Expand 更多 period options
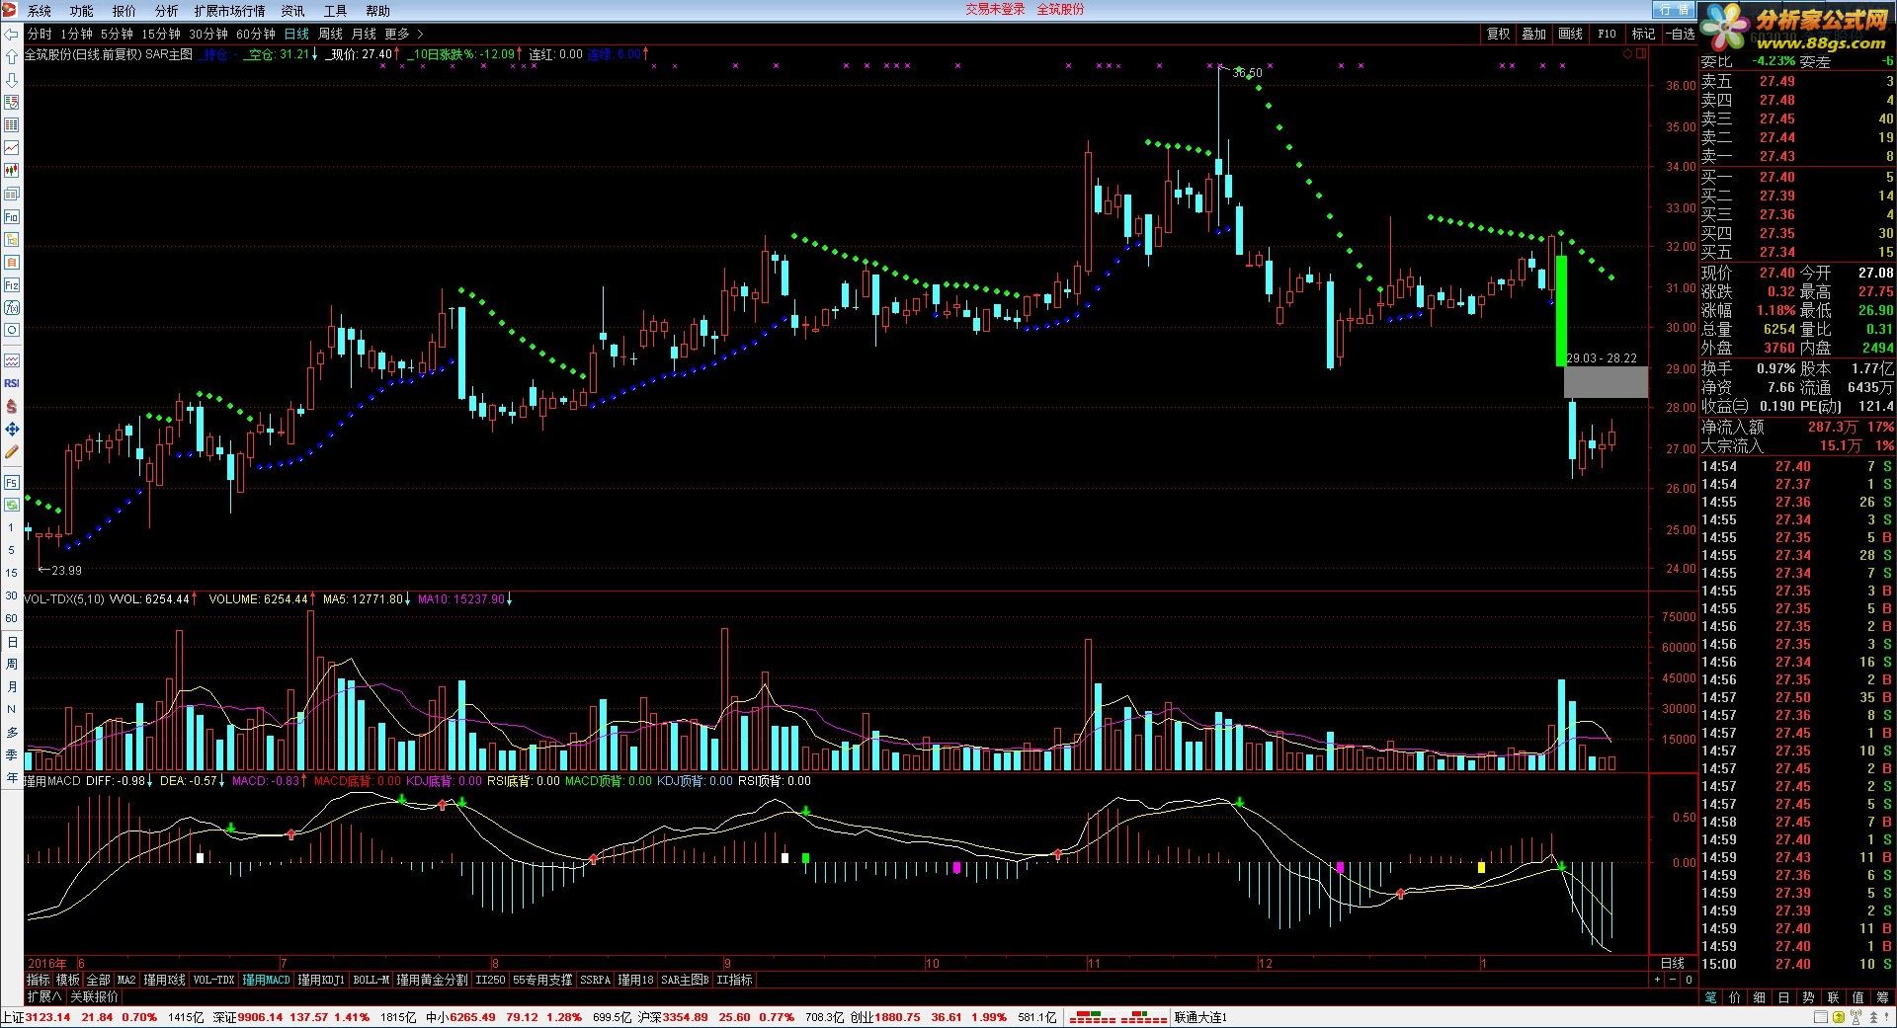This screenshot has width=1897, height=1028. coord(403,34)
